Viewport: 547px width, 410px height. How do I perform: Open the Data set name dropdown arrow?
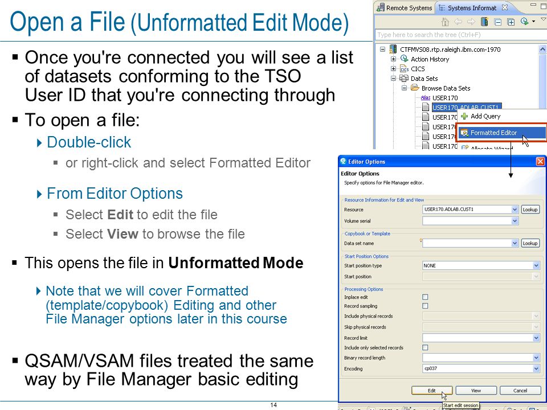515,243
